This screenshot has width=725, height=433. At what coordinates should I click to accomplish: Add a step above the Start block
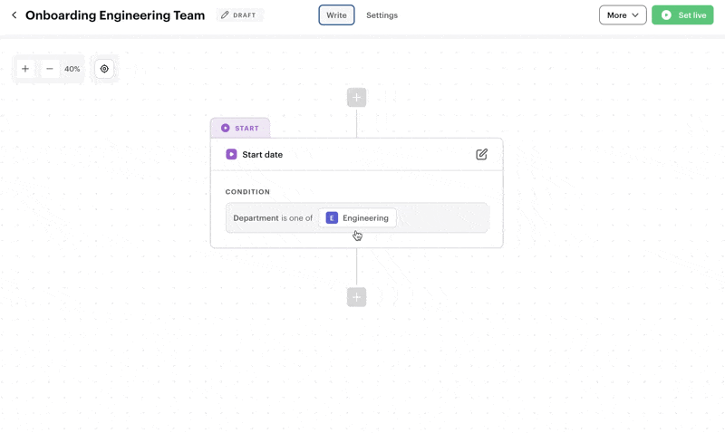coord(356,98)
